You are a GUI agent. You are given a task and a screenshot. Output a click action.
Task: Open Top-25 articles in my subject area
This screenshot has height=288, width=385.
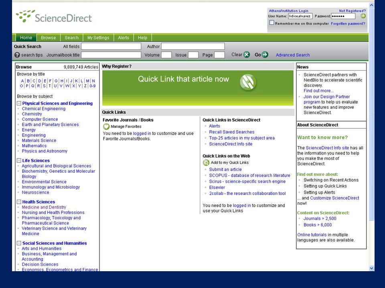[x=242, y=138]
